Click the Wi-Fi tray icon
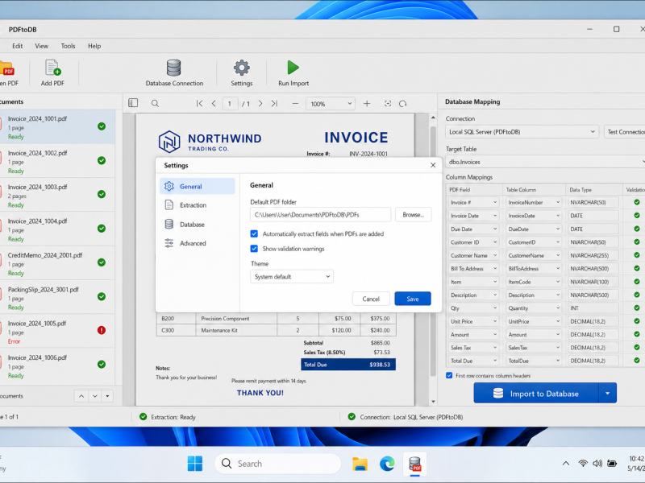This screenshot has height=483, width=645. tap(583, 464)
